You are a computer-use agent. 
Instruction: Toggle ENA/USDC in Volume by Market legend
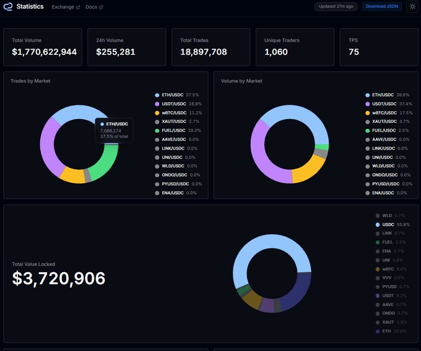(386, 193)
